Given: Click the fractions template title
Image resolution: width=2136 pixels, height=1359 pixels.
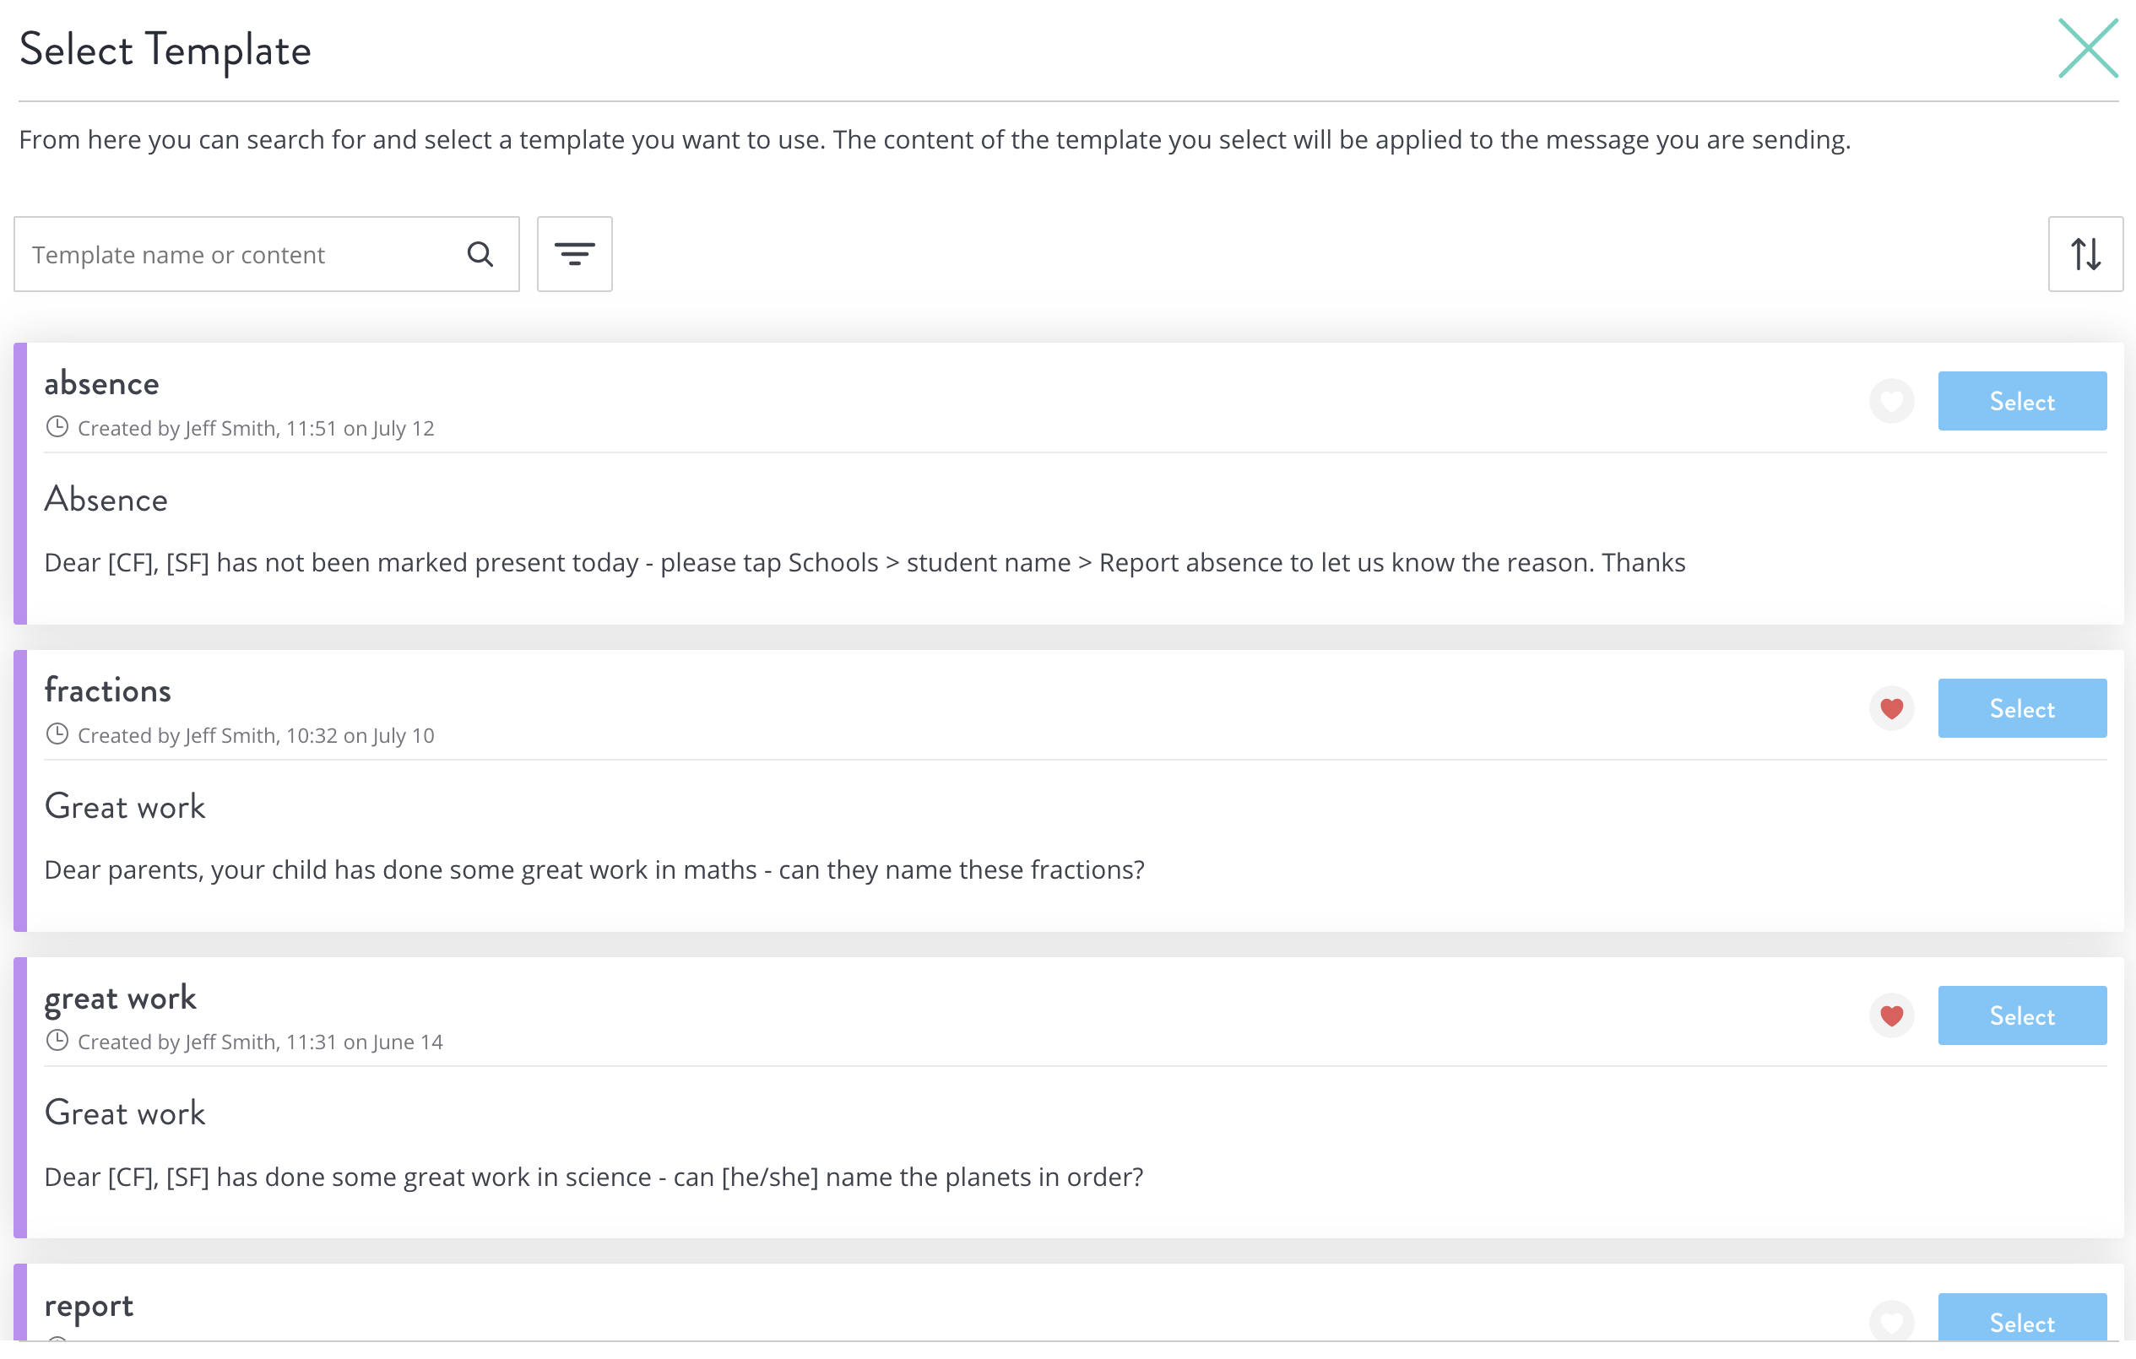Looking at the screenshot, I should point(107,691).
